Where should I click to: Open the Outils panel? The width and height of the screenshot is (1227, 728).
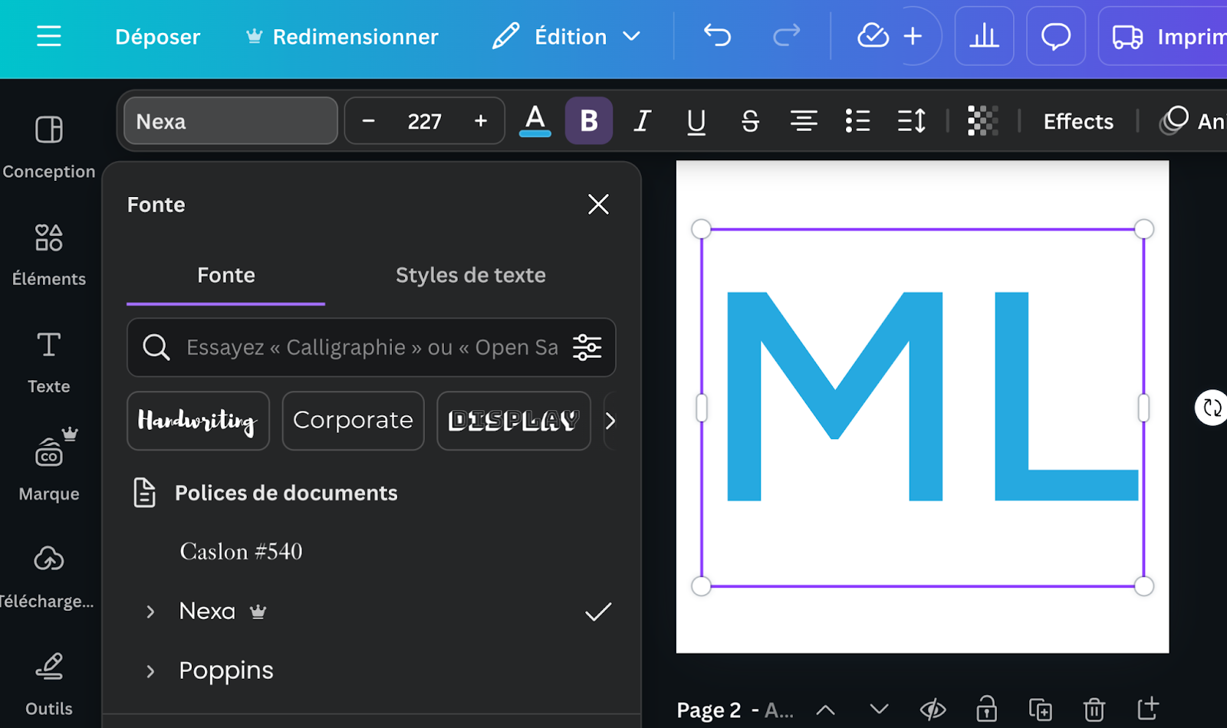(x=48, y=682)
